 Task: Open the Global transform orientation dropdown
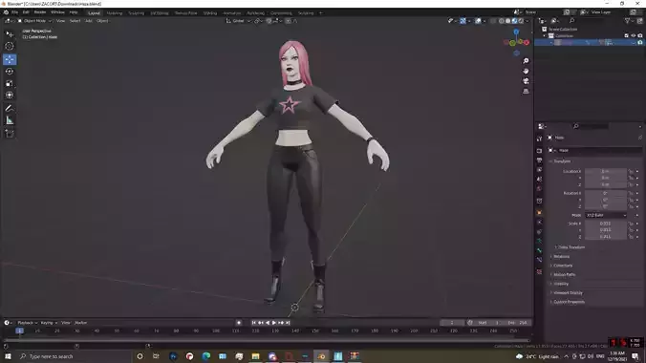(x=238, y=21)
